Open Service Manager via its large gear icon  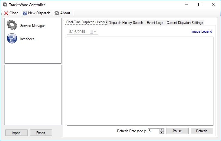[x=12, y=25]
